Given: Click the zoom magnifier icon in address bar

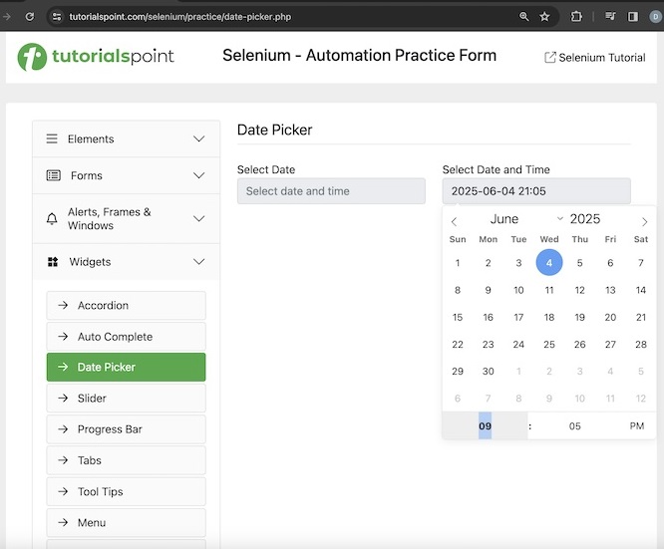Looking at the screenshot, I should pyautogui.click(x=523, y=17).
